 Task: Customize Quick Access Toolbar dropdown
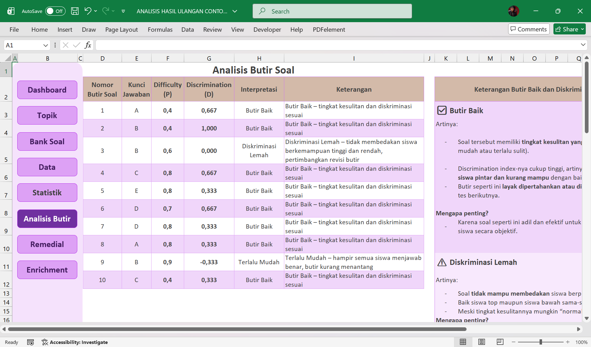tap(123, 11)
